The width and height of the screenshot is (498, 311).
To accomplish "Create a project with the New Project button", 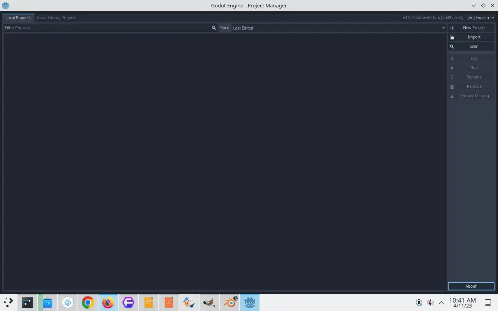I will click(471, 28).
